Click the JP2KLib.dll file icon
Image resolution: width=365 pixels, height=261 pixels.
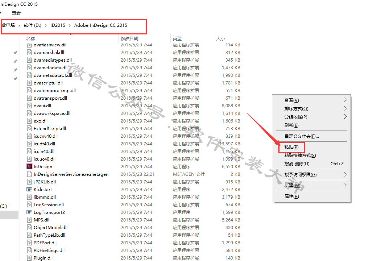coord(29,182)
